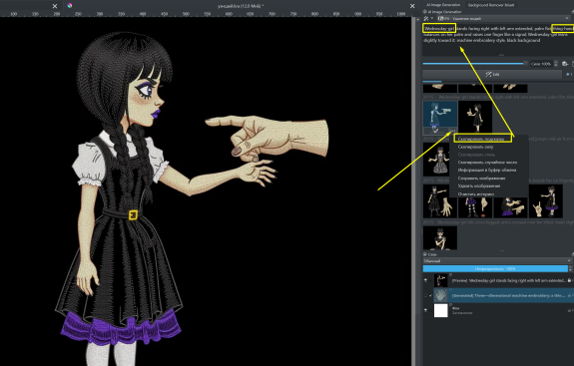Click the Preview layer thumbnail
Screen dimensions: 574x366
click(441, 280)
